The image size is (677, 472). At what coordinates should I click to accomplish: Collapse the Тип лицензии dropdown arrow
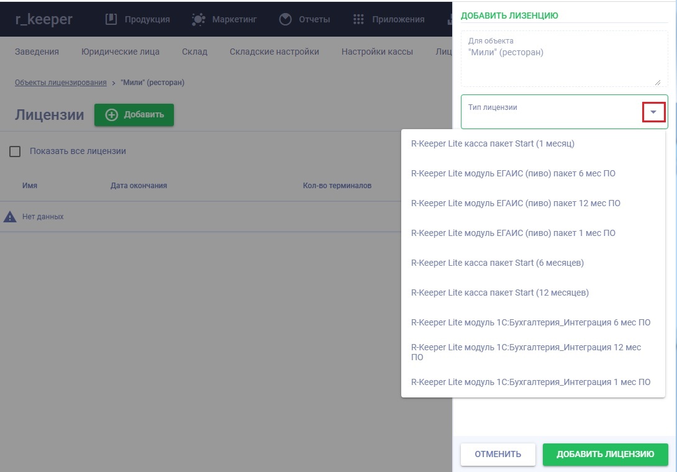tap(653, 112)
